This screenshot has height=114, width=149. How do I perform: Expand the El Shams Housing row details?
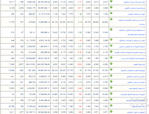tap(111, 75)
